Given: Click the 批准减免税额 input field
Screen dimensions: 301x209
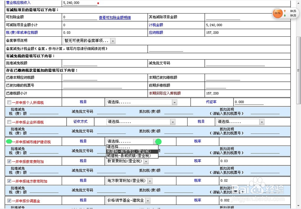Looking at the screenshot, I should click(x=80, y=63).
